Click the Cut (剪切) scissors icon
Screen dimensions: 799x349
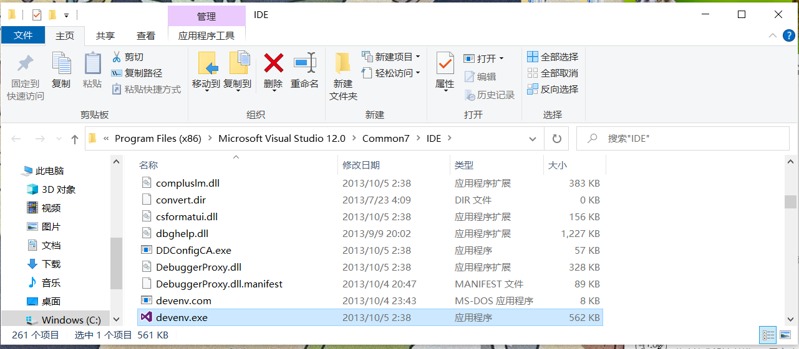(x=117, y=57)
